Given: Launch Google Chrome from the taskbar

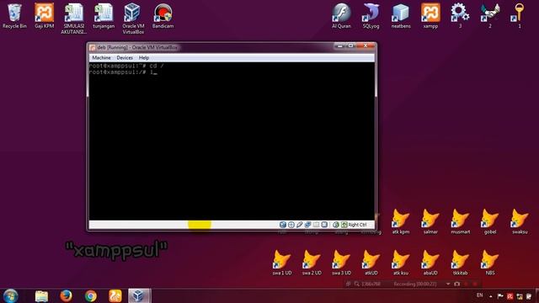Looking at the screenshot, I should point(91,295).
